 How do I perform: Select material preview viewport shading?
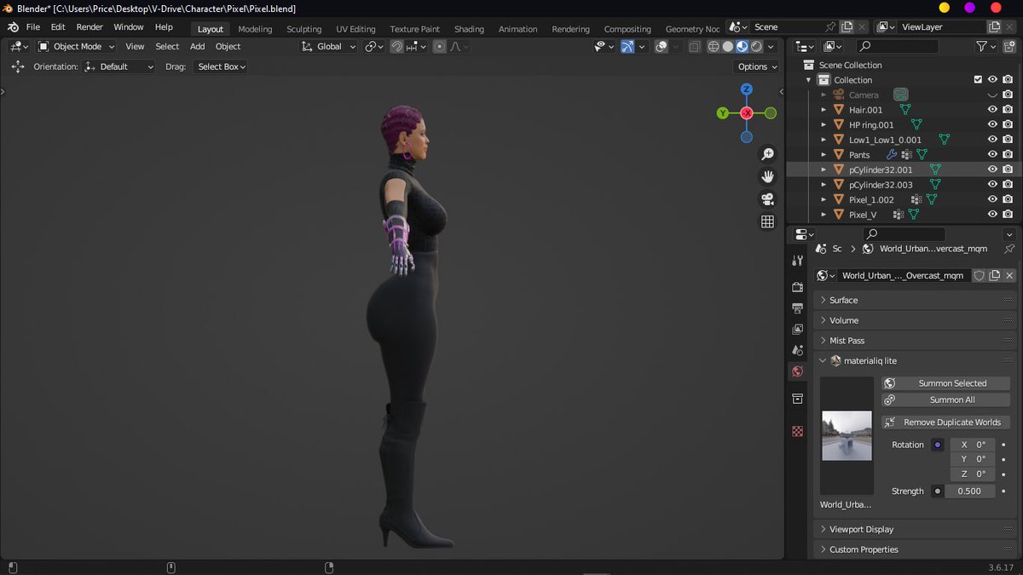[x=742, y=47]
